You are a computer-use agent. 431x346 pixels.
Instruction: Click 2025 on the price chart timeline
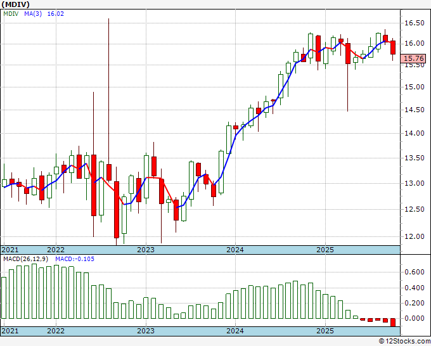pyautogui.click(x=325, y=250)
